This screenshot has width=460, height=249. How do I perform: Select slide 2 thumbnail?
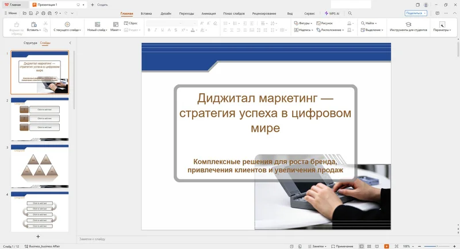(40, 120)
